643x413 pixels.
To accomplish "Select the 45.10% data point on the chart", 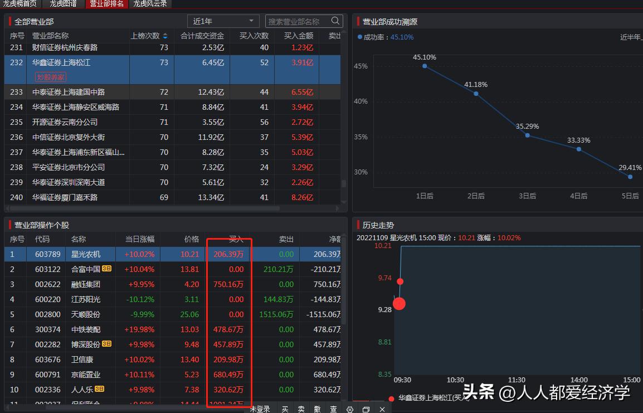I will 425,66.
